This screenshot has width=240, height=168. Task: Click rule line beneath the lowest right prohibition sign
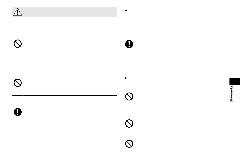(x=176, y=152)
